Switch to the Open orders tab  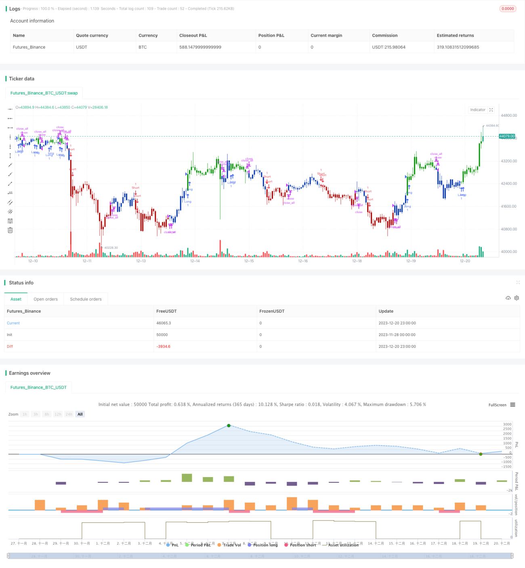[x=46, y=299]
